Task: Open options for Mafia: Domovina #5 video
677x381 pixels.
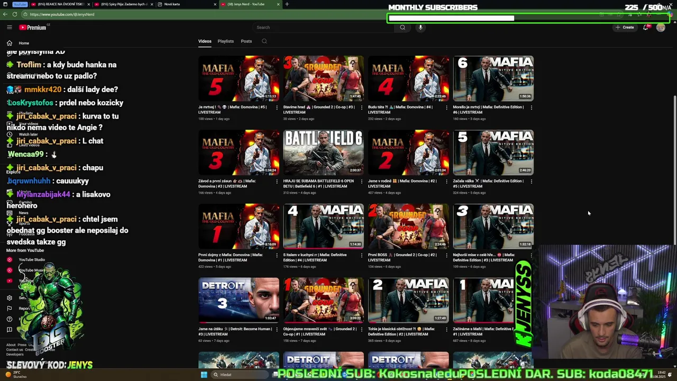Action: pos(277,107)
